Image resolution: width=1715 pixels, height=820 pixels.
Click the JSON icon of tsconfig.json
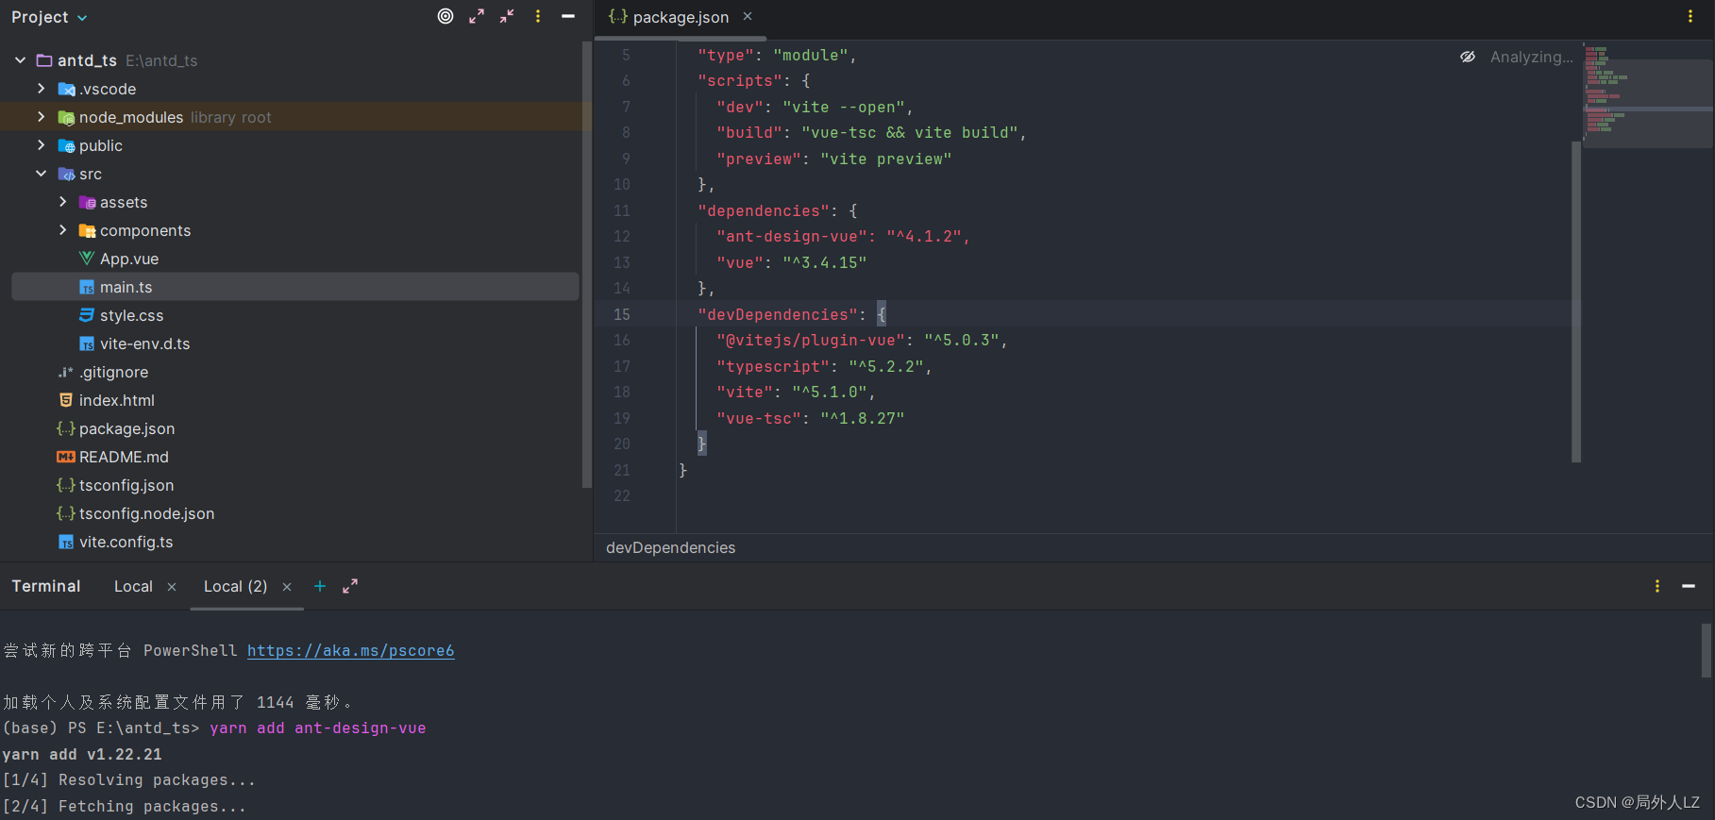65,485
